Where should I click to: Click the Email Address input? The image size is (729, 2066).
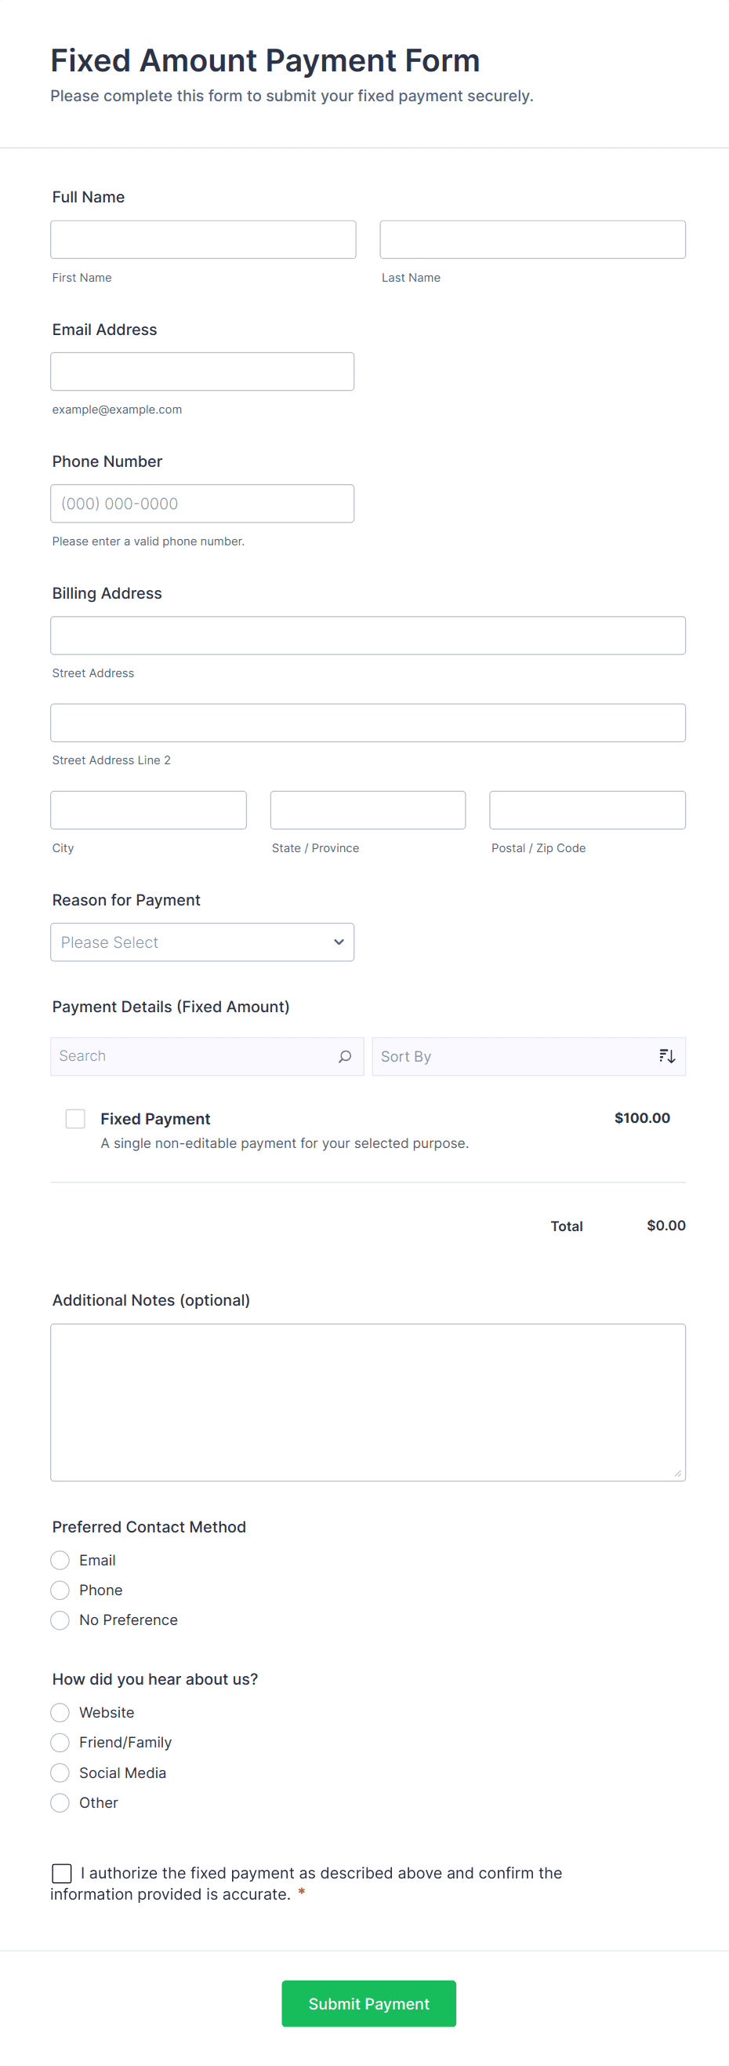pos(202,371)
